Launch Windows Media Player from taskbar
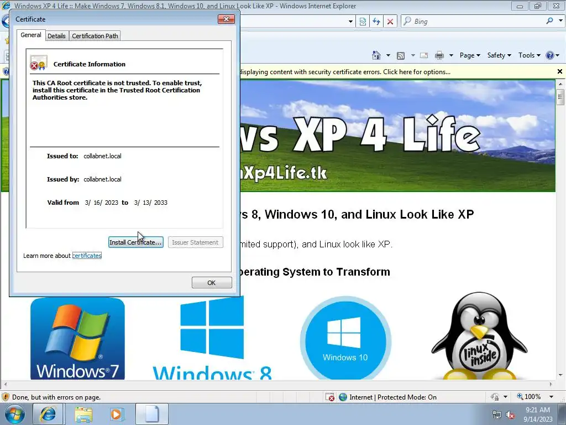566x425 pixels. coord(116,414)
